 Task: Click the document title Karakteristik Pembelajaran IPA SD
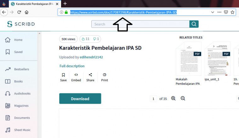[100, 48]
